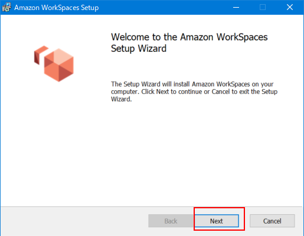
Task: Click the words 'Amazon WorkSpaces' in the description
Action: (x=221, y=84)
